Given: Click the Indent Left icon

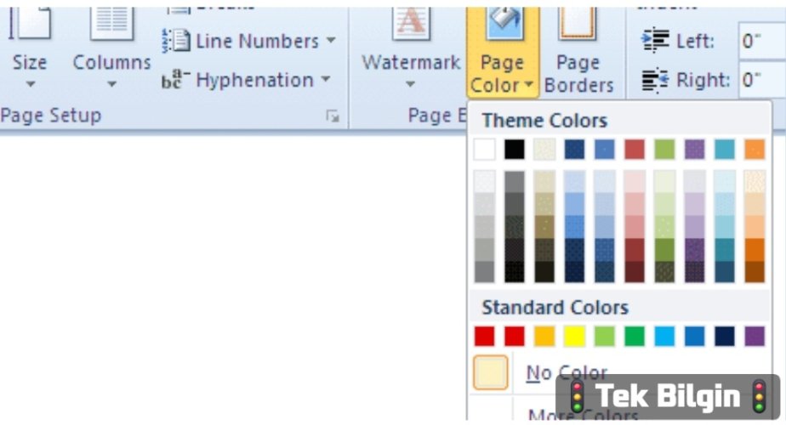Looking at the screenshot, I should tap(655, 41).
